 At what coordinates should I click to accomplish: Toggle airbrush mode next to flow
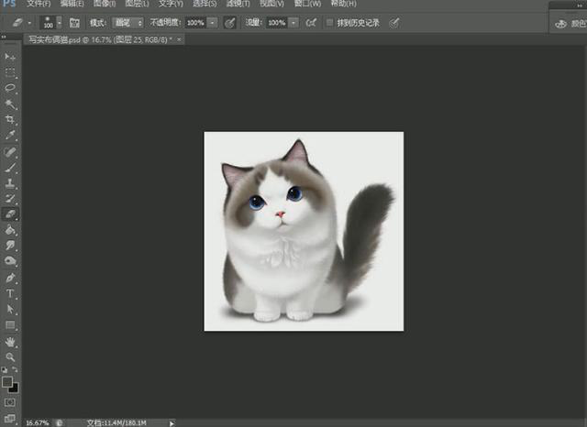[311, 21]
